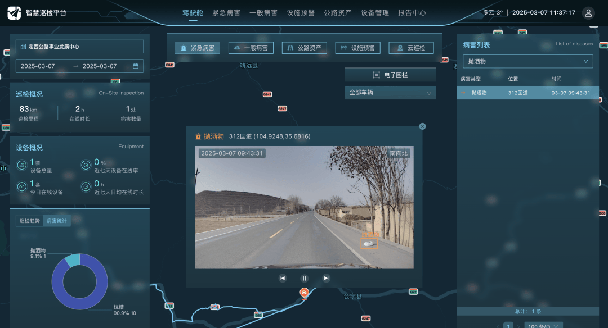The image size is (608, 328).
Task: Click the 公路资产 filter button
Action: click(x=304, y=48)
